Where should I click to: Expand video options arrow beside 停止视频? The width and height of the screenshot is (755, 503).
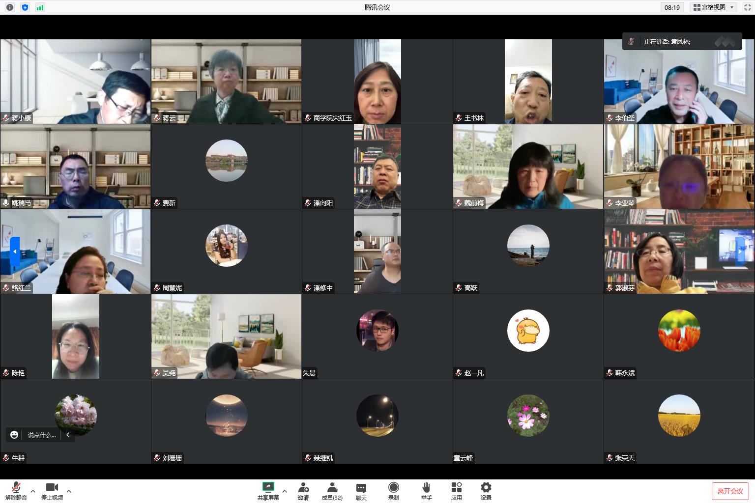69,491
